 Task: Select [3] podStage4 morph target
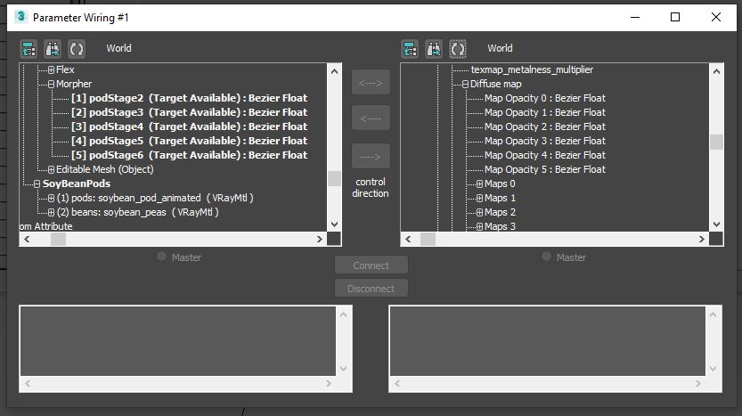coord(189,126)
